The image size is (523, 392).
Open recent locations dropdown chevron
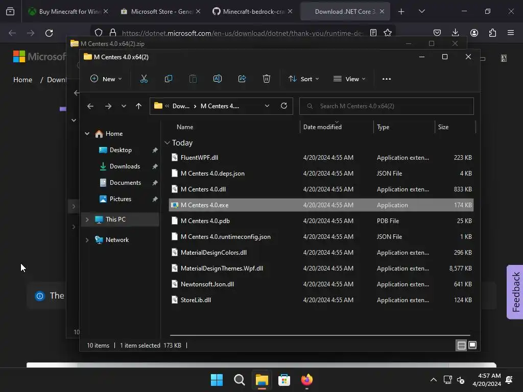tap(124, 106)
